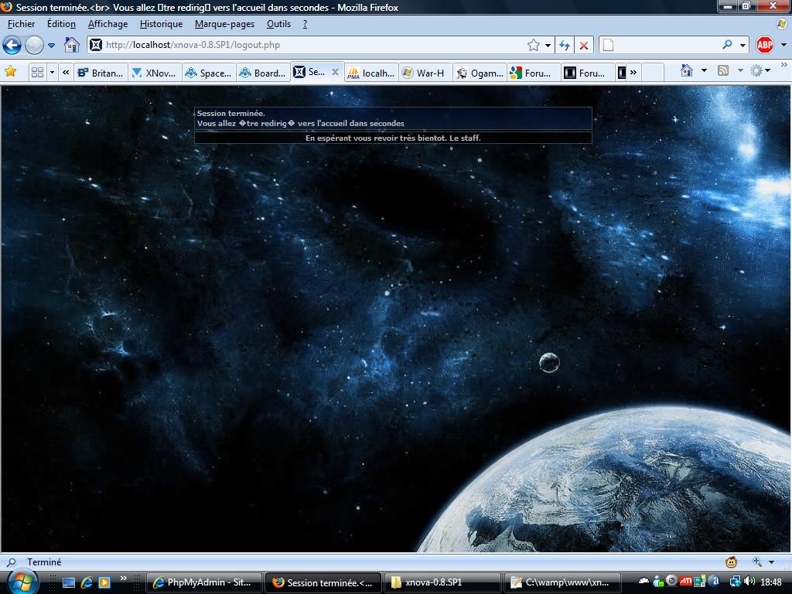The width and height of the screenshot is (792, 594).
Task: Expand the Adblock Plus options arrow
Action: click(784, 45)
